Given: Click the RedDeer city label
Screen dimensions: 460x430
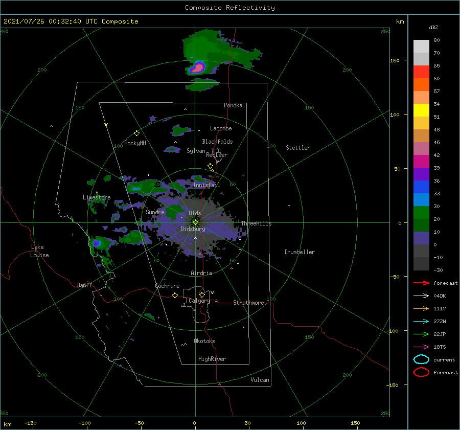Looking at the screenshot, I should click(x=217, y=155).
